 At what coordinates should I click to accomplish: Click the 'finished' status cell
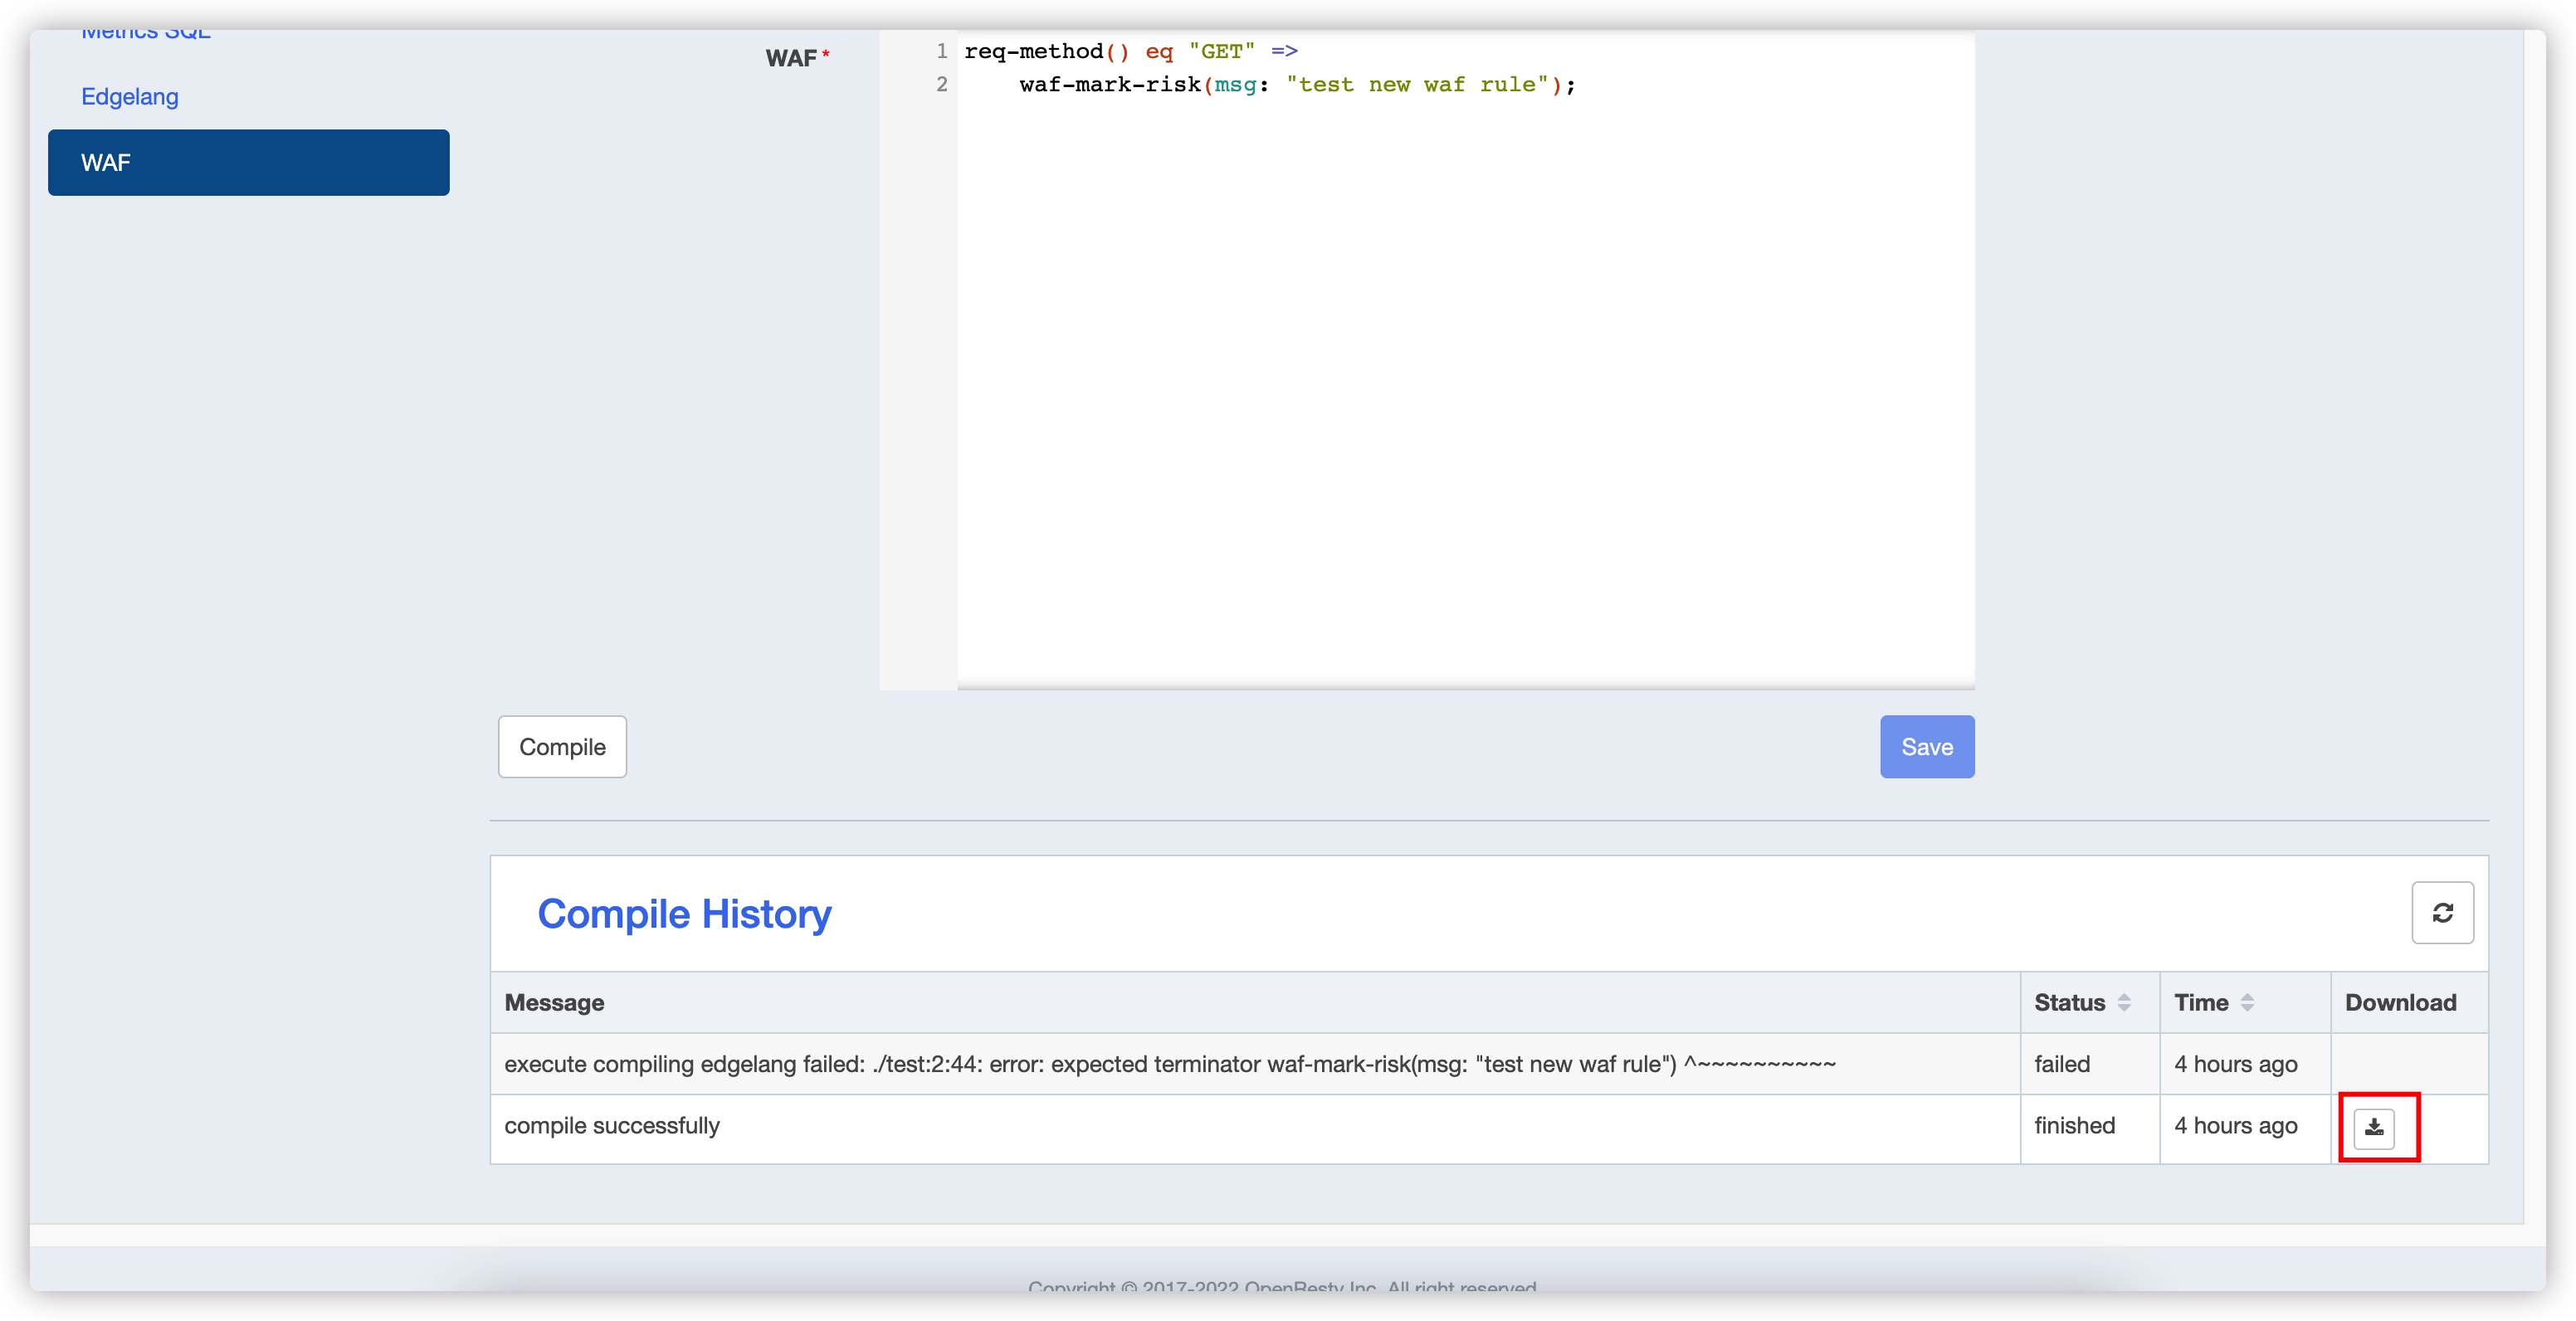(x=2089, y=1128)
